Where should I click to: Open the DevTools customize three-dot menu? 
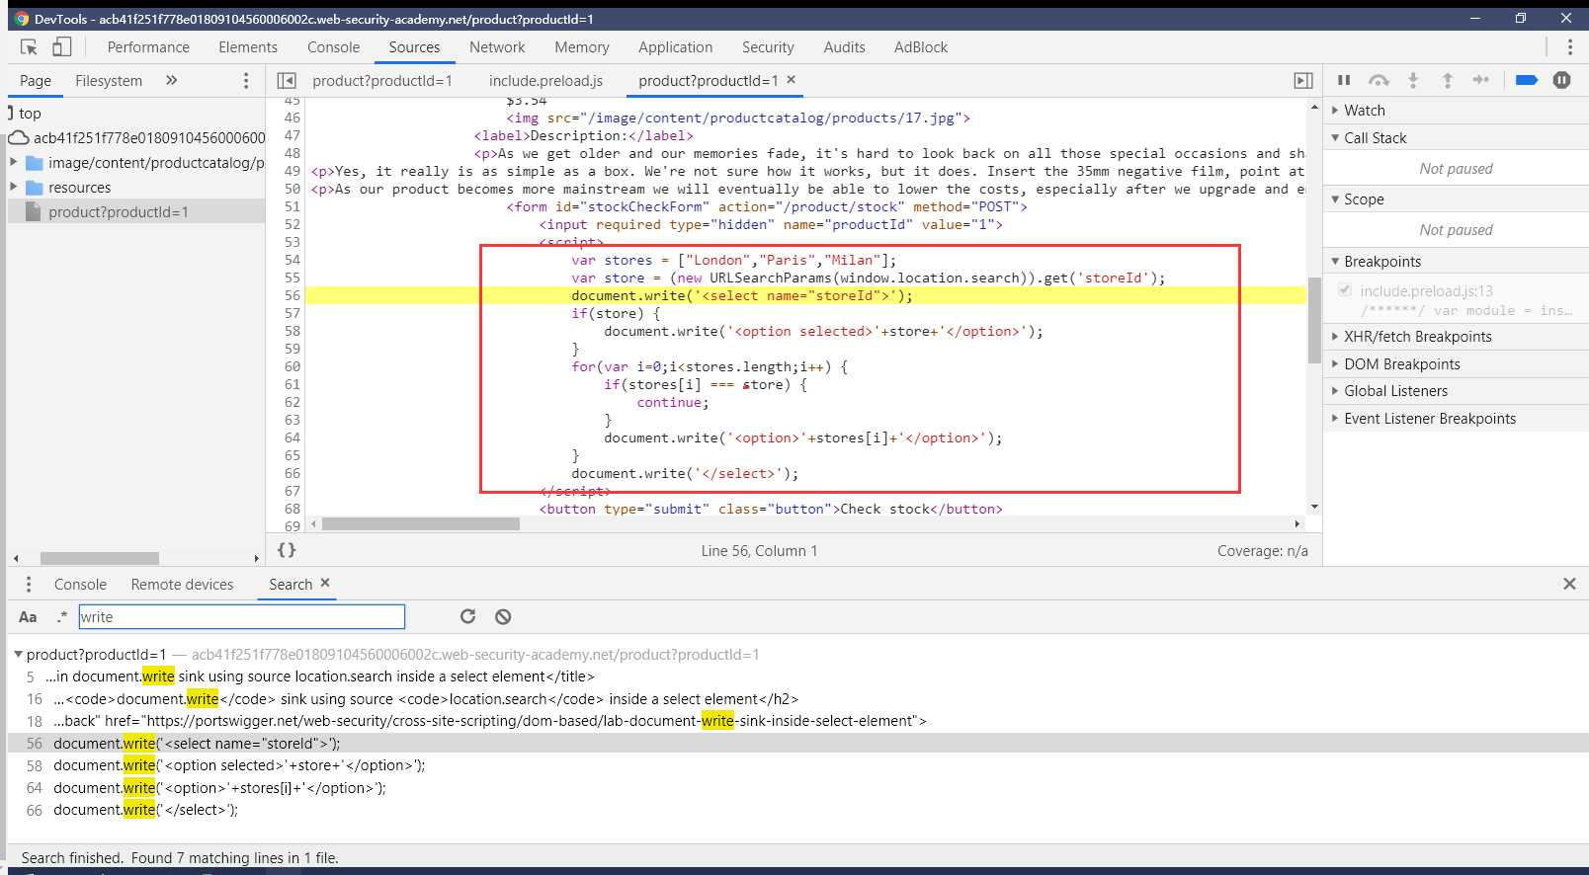coord(1569,46)
